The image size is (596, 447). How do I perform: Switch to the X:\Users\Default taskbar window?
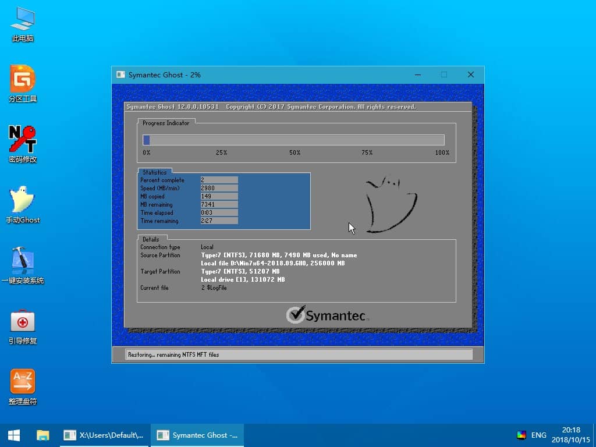[103, 435]
